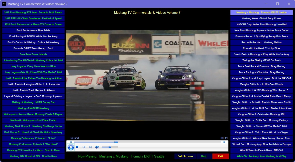Image resolution: width=295 pixels, height=162 pixels.
Task: Play Run with the Herd Mustang Nation
Action: coord(261,42)
